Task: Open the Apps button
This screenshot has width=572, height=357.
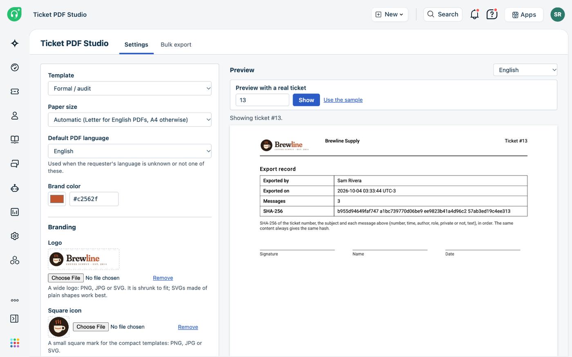Action: click(x=524, y=14)
